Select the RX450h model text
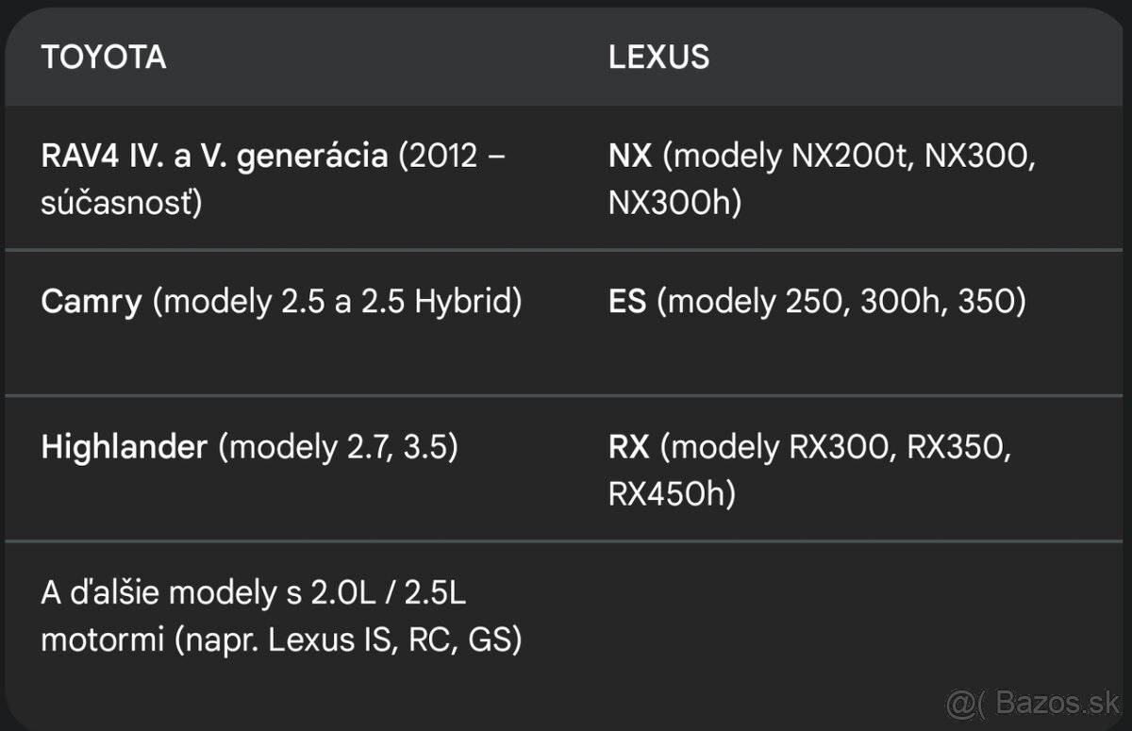1132x731 pixels. (x=671, y=494)
